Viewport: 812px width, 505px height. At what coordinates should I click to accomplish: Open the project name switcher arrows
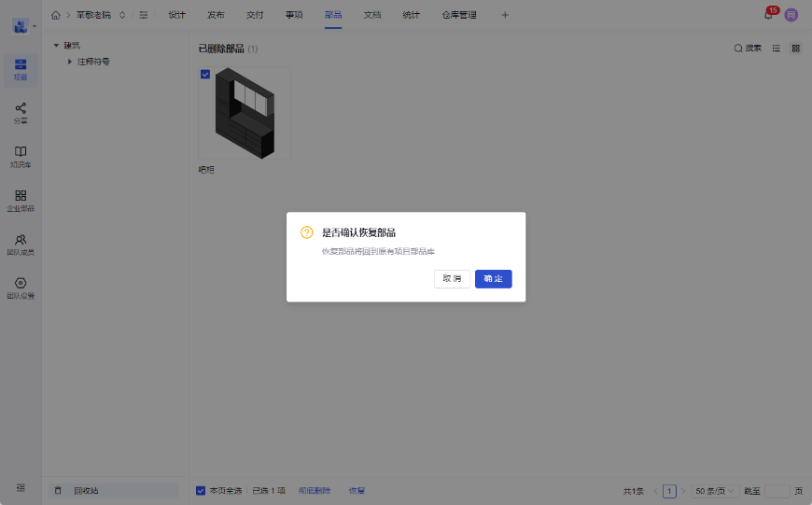(x=122, y=15)
